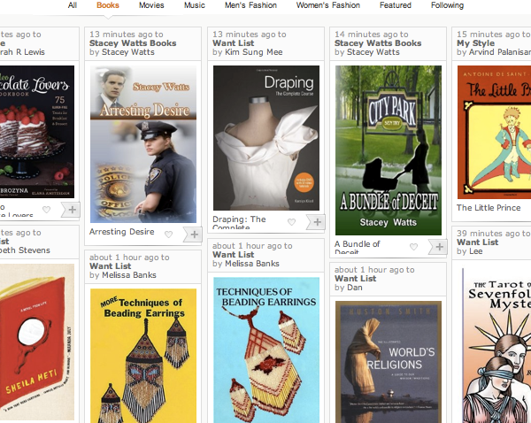This screenshot has width=531, height=423.
Task: Visit Stacey Watts profile above Bundle of Deceit
Action: [373, 52]
